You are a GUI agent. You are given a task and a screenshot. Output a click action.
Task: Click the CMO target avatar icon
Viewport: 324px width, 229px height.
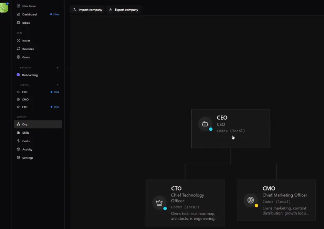tap(251, 200)
